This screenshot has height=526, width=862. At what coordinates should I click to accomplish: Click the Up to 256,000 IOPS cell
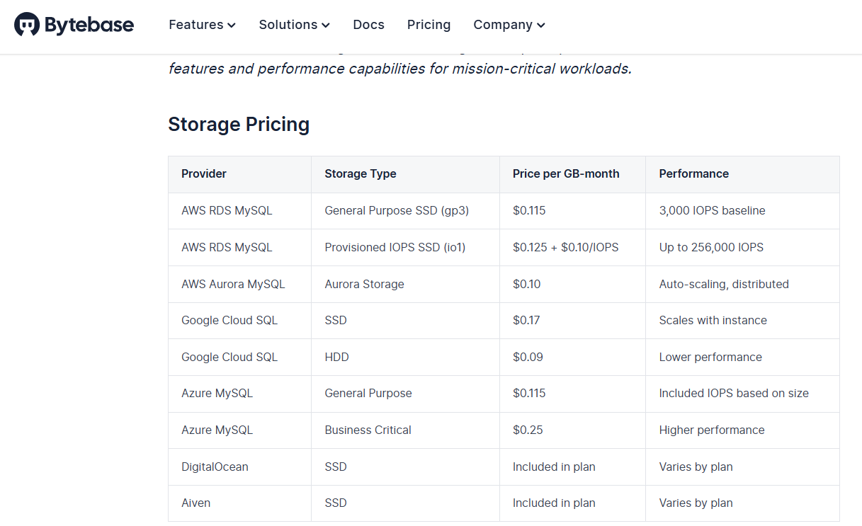tap(711, 247)
